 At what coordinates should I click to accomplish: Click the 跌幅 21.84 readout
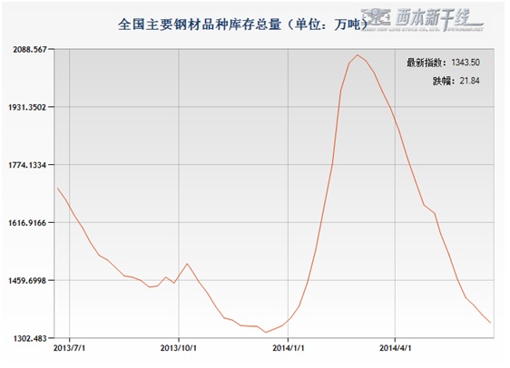tap(456, 81)
